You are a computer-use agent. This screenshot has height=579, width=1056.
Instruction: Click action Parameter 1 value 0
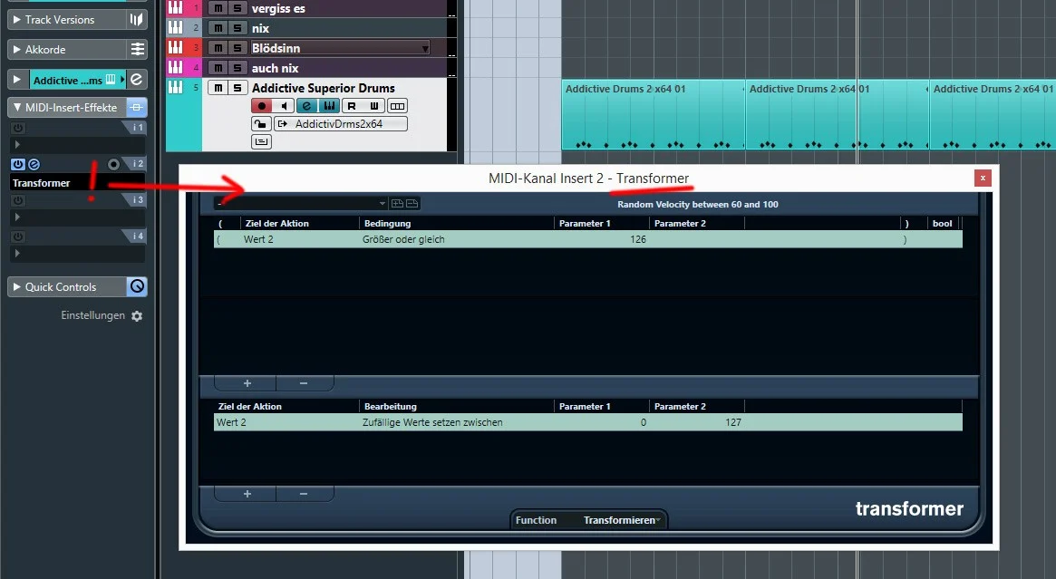644,422
